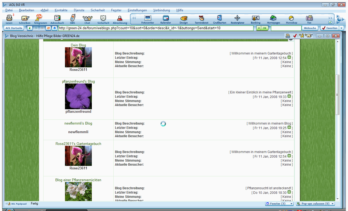Open the Chat toolbar icon
The width and height of the screenshot is (348, 211).
pos(87,20)
